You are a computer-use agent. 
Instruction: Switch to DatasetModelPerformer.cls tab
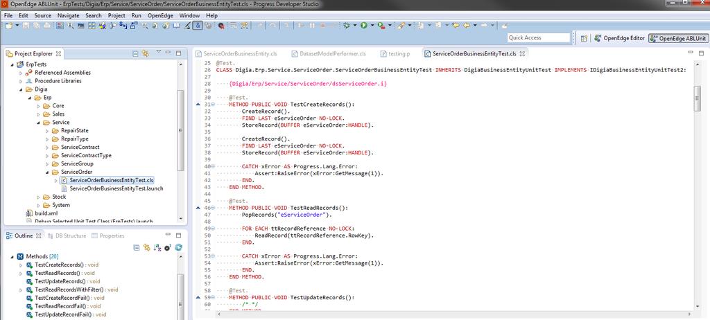coord(329,54)
